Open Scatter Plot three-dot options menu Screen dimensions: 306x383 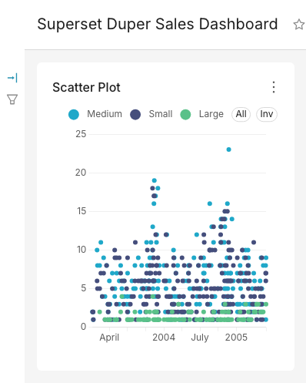point(274,87)
